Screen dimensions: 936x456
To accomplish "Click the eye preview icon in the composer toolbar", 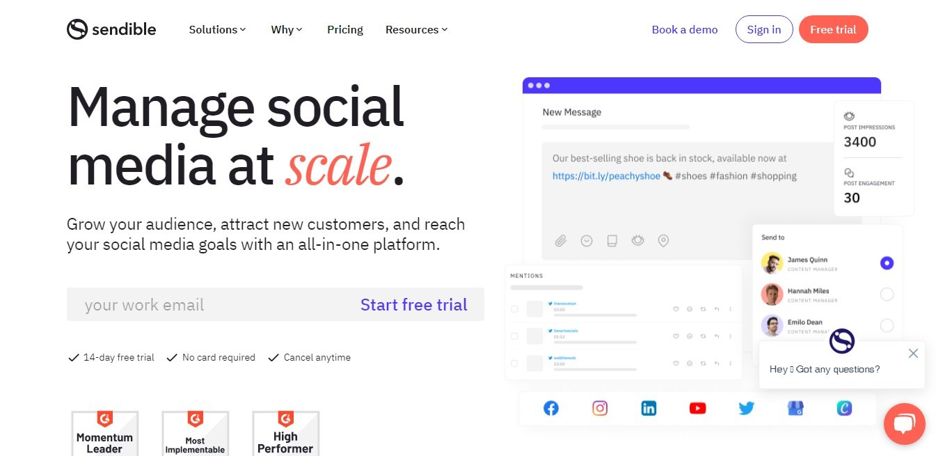I will tap(638, 240).
